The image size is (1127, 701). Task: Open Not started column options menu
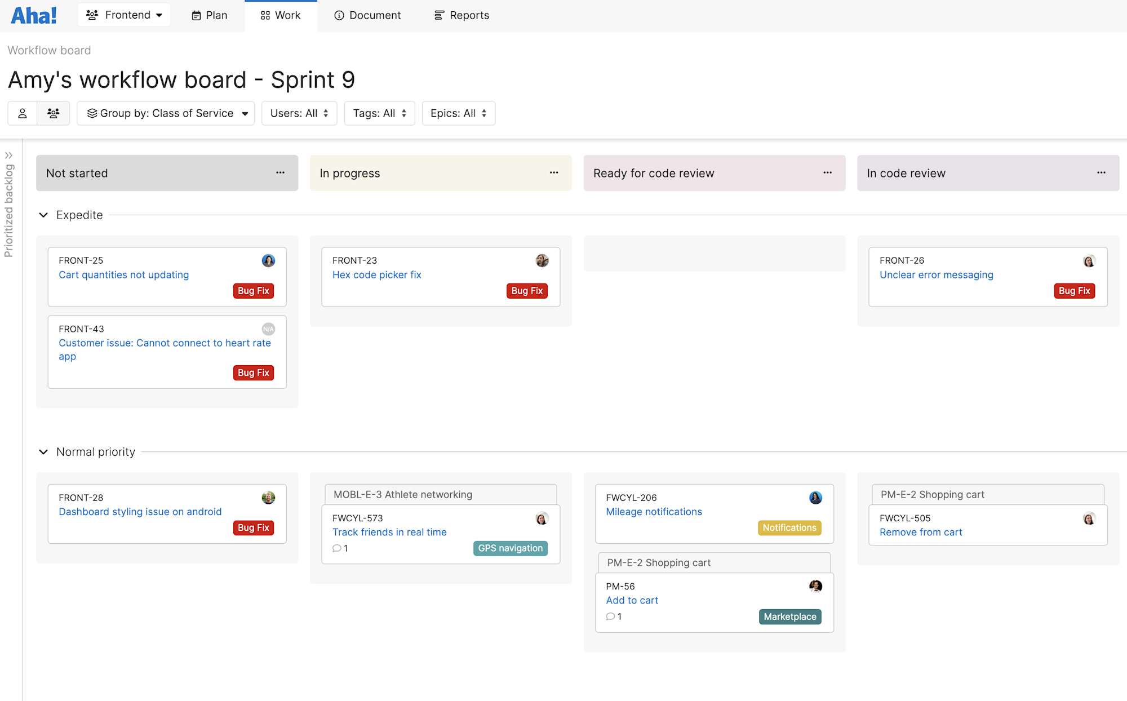tap(280, 173)
